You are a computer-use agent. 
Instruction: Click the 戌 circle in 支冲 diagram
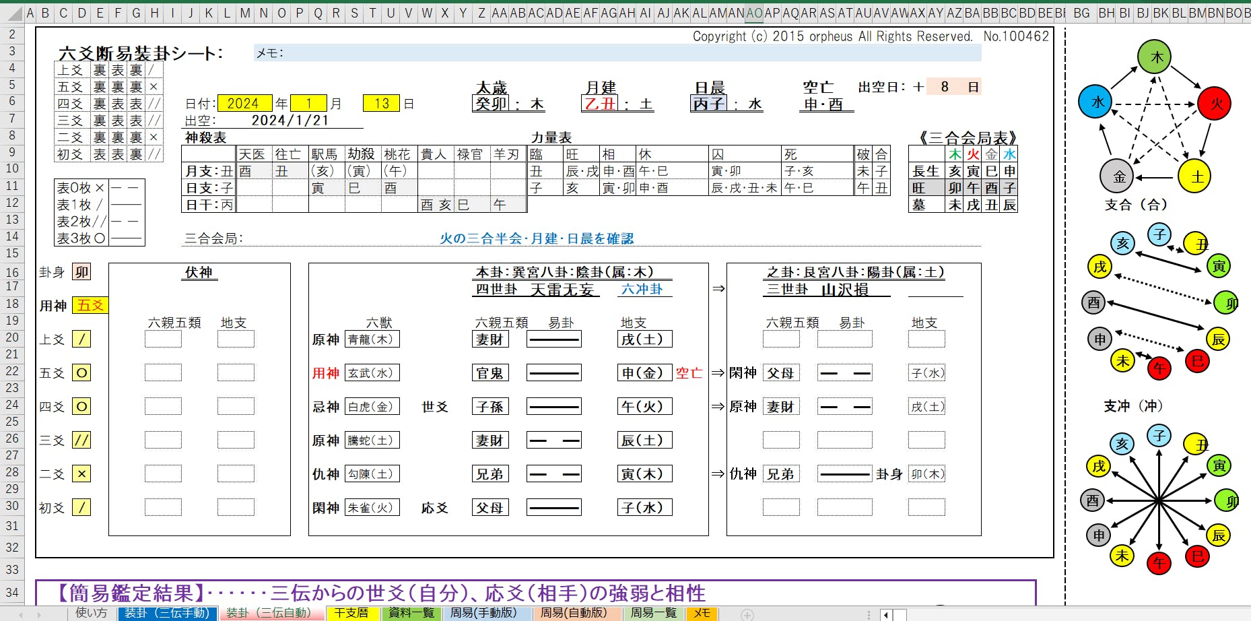[x=1099, y=466]
